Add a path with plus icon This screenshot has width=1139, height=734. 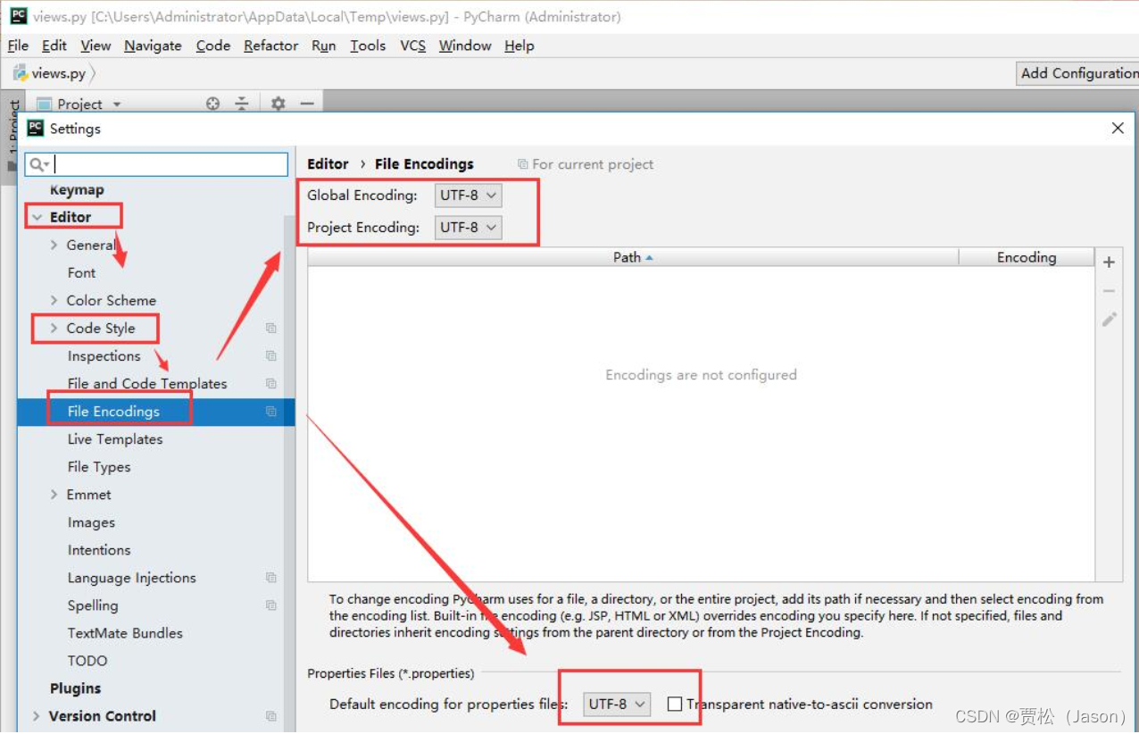tap(1109, 262)
